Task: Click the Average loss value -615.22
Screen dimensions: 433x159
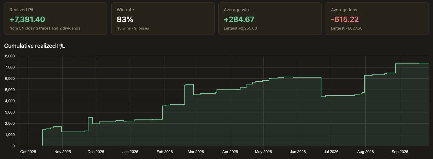Action: (x=345, y=19)
